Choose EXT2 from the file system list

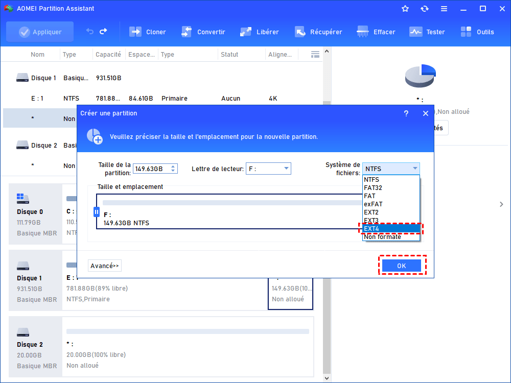(391, 212)
